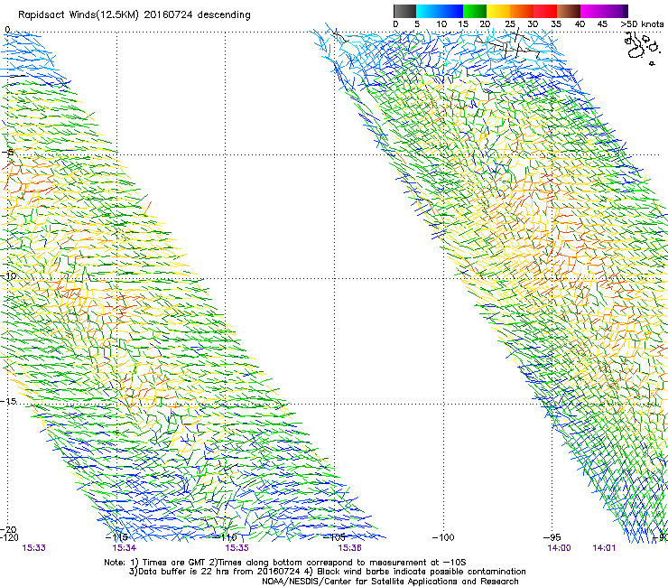Click the '25' legend scale label
668x587 pixels.
[x=510, y=24]
